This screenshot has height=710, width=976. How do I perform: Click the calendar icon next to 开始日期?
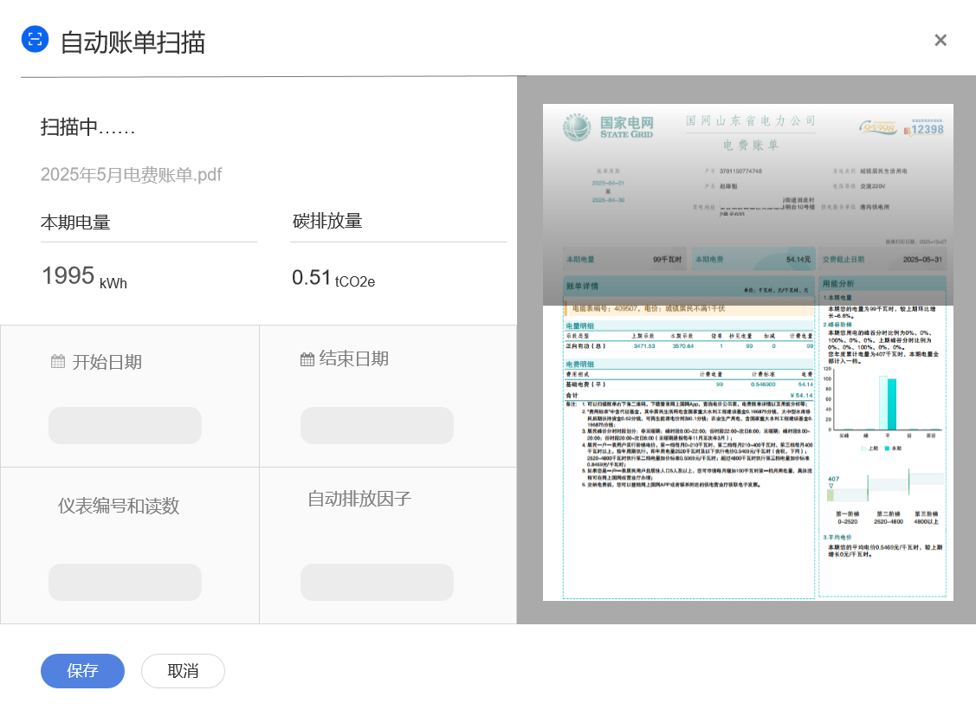58,362
